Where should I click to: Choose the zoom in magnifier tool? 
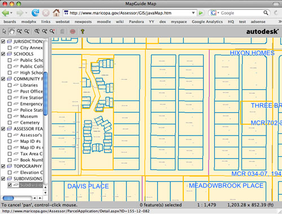(x=19, y=31)
